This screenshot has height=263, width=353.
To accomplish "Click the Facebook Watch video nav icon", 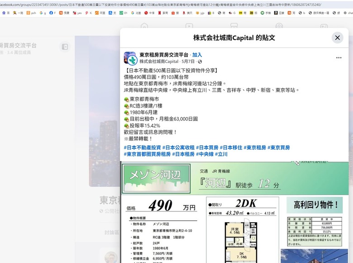I will [x=189, y=26].
